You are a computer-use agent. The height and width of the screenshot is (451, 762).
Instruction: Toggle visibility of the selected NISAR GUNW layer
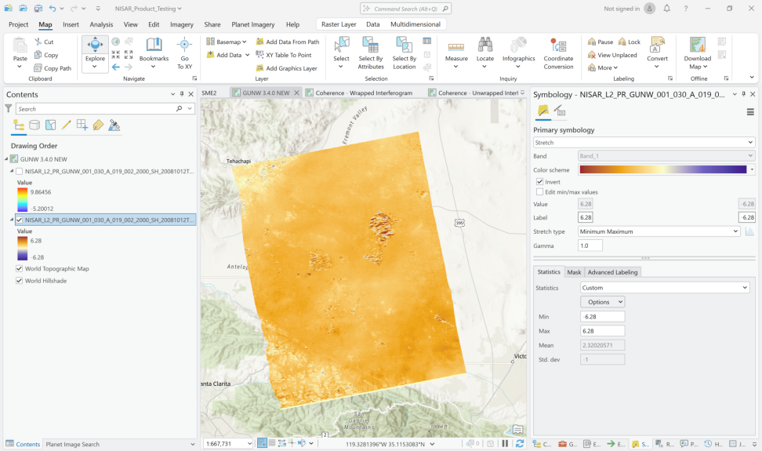pos(20,220)
